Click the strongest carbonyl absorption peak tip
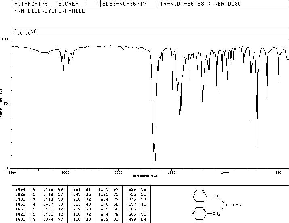Viewport: 289px width, 223px height. pos(154,161)
